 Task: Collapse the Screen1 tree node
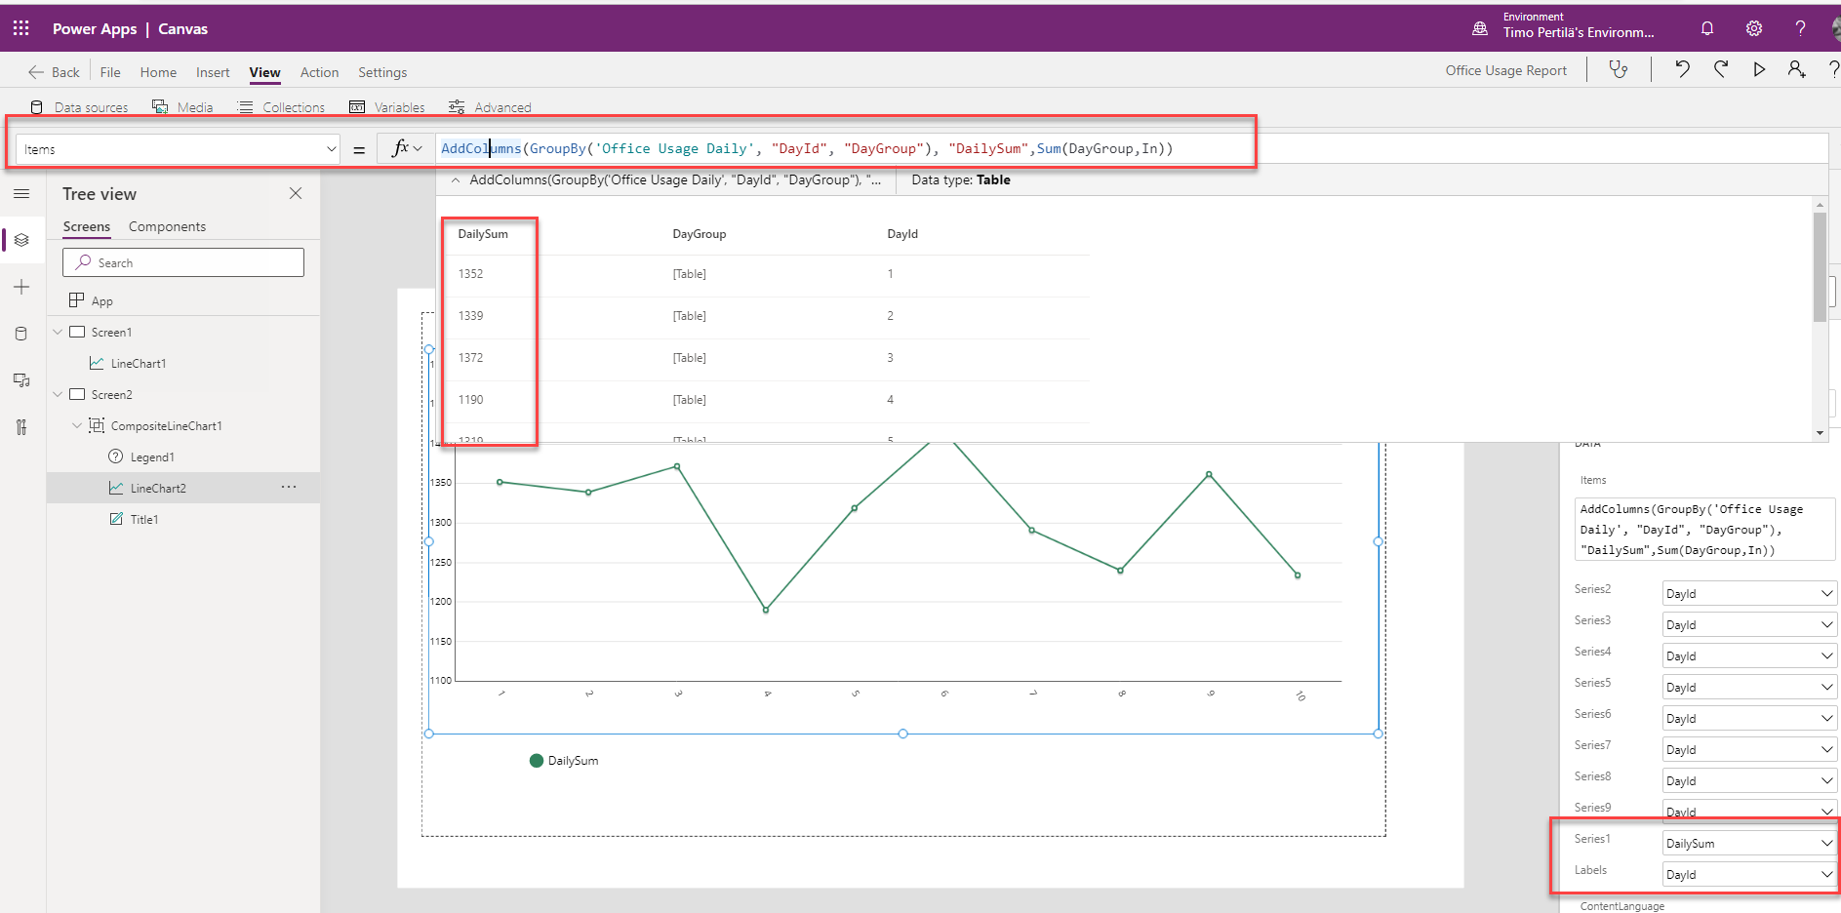tap(58, 333)
